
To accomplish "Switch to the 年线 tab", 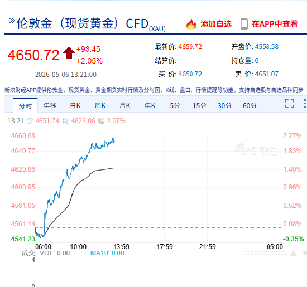I will click(50, 105).
